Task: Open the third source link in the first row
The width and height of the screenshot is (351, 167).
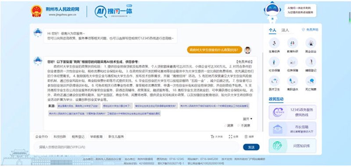Action: (x=156, y=106)
